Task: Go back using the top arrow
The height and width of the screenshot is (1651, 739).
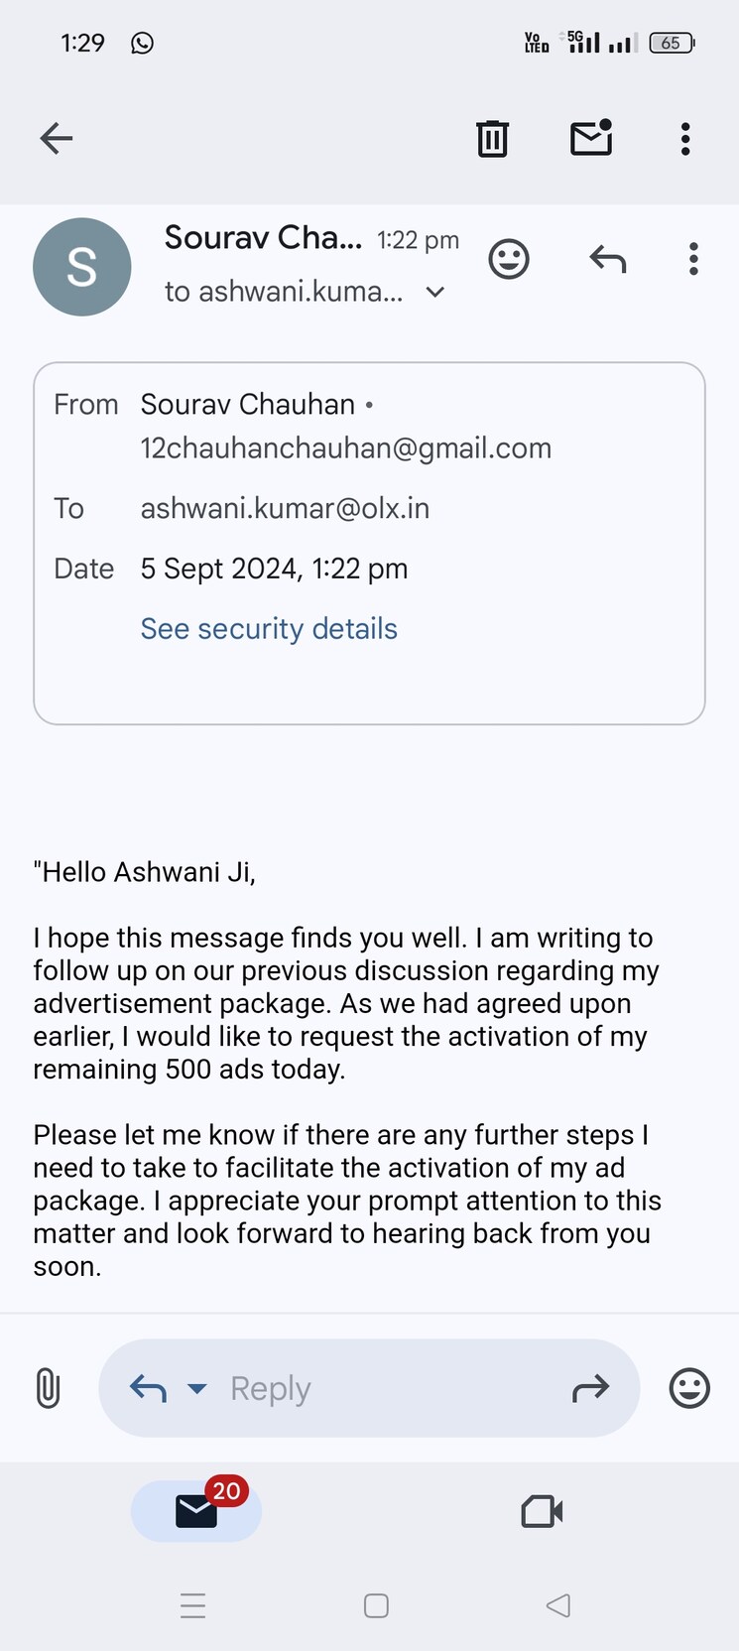Action: pos(57,139)
